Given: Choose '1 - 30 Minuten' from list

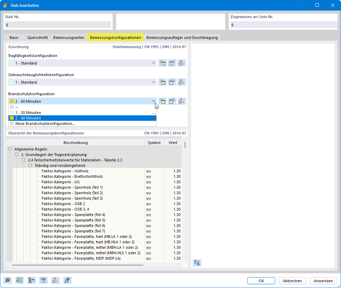Looking at the screenshot, I should 82,113.
